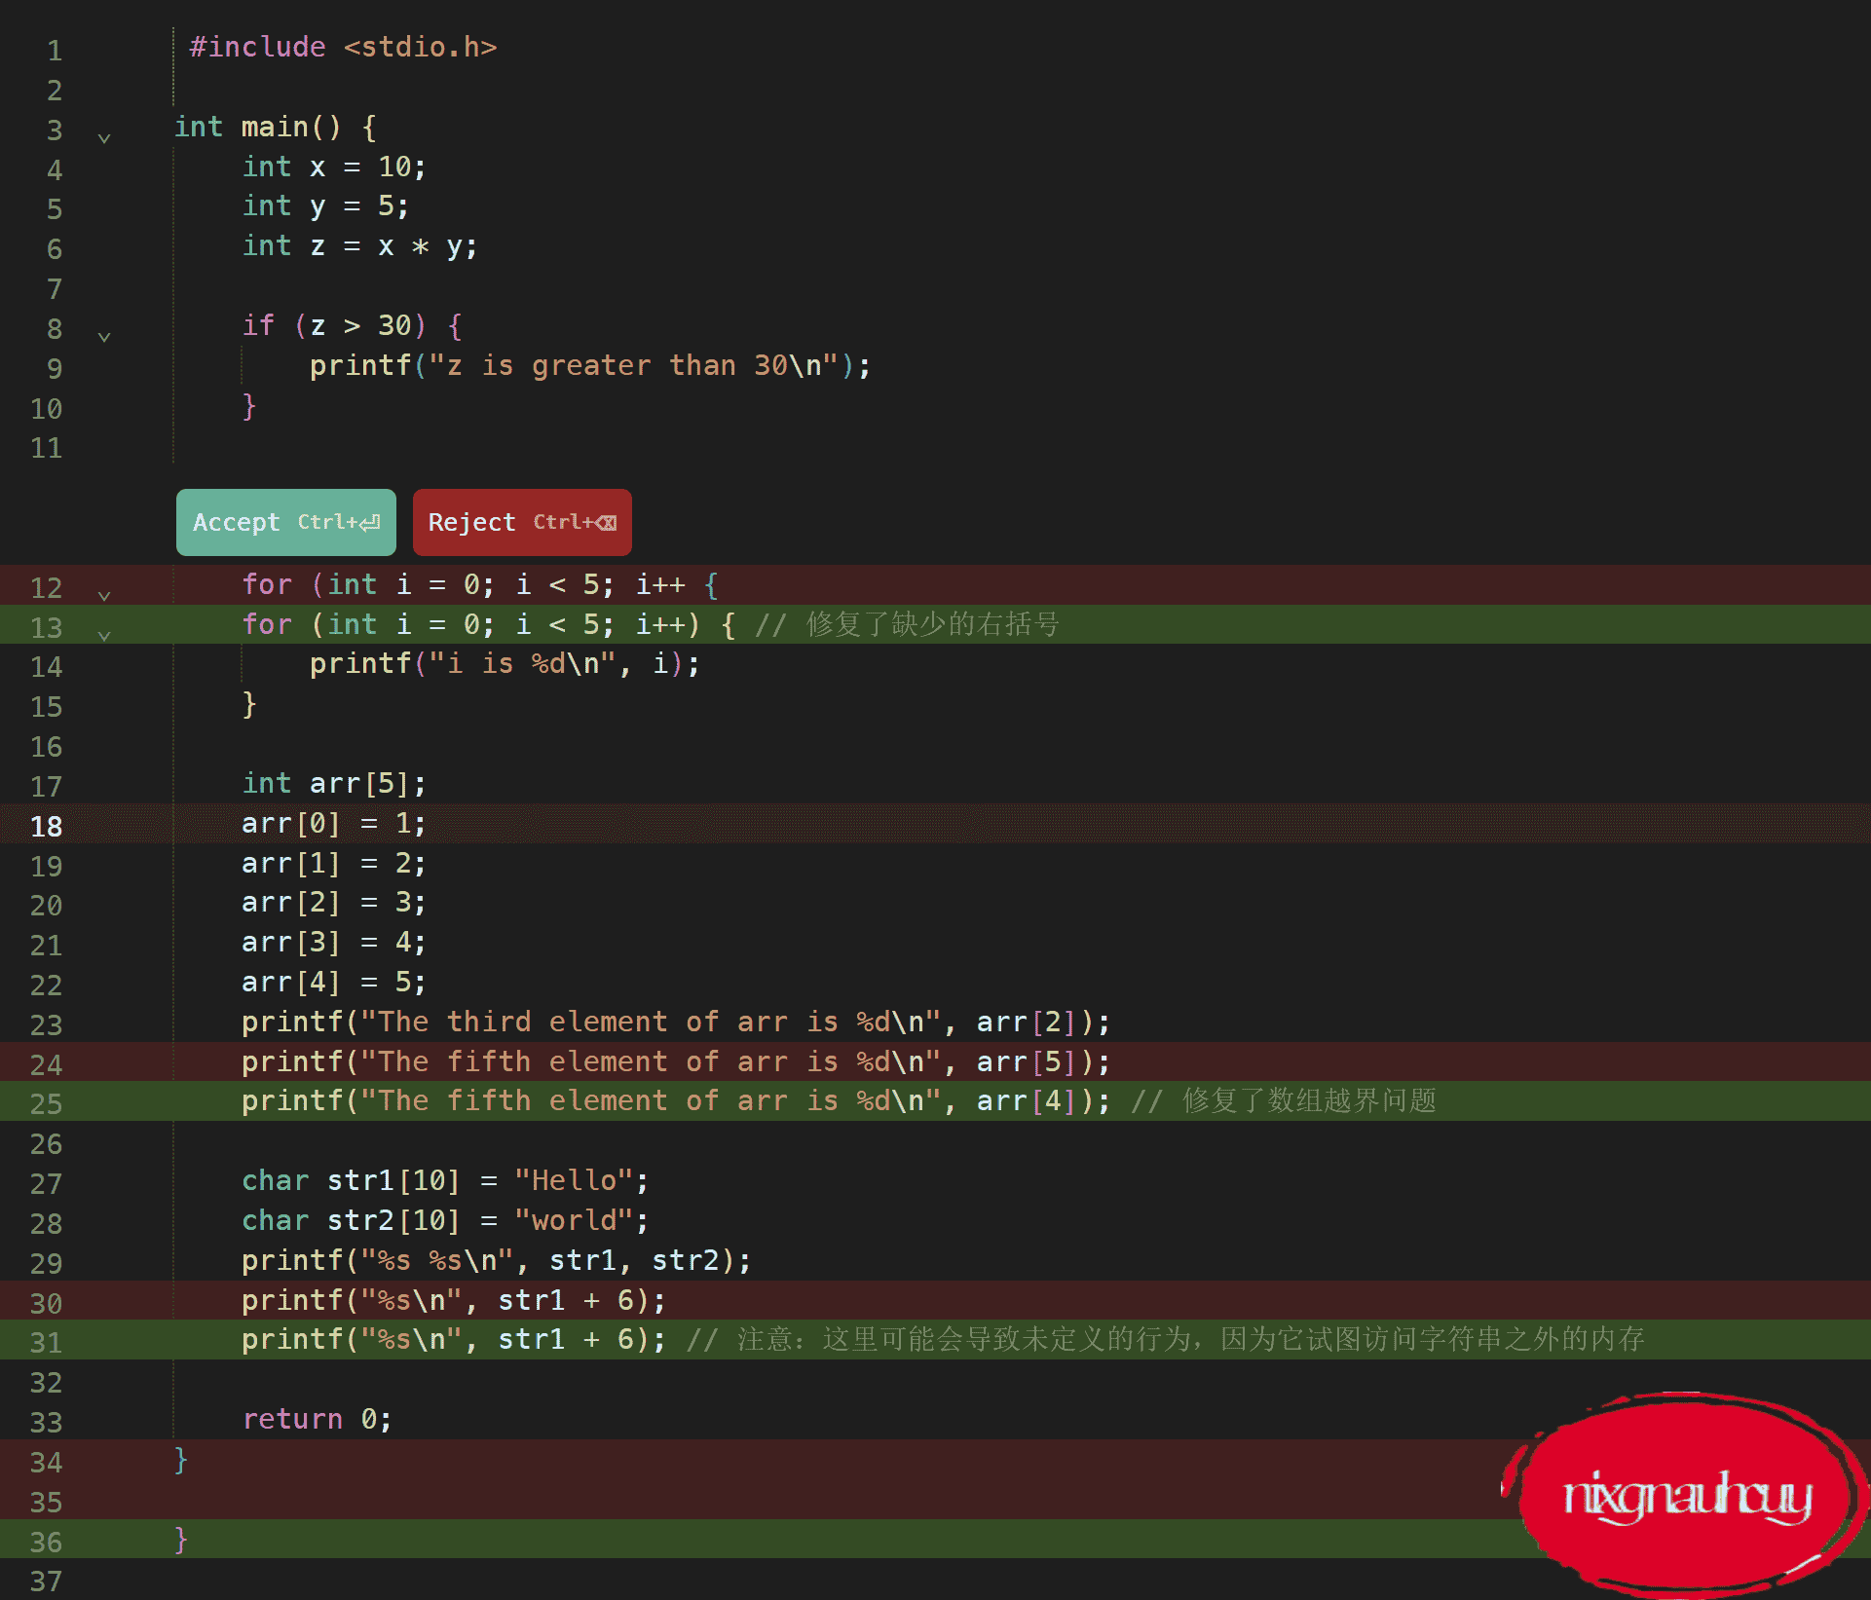Collapse the main function fold chevron
This screenshot has height=1600, width=1871.
point(104,138)
